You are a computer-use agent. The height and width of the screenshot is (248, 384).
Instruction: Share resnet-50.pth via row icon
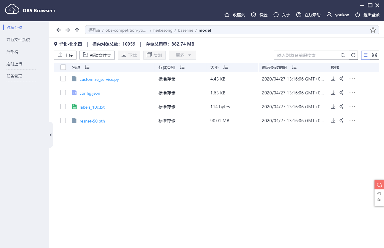tap(342, 120)
